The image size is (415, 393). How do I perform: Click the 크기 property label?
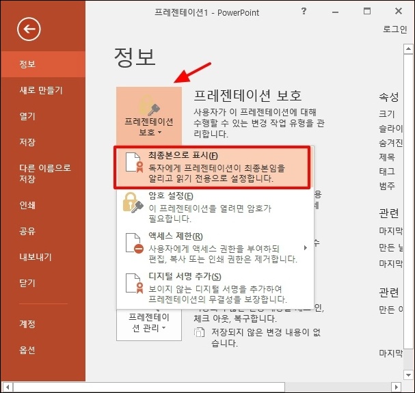click(x=387, y=114)
